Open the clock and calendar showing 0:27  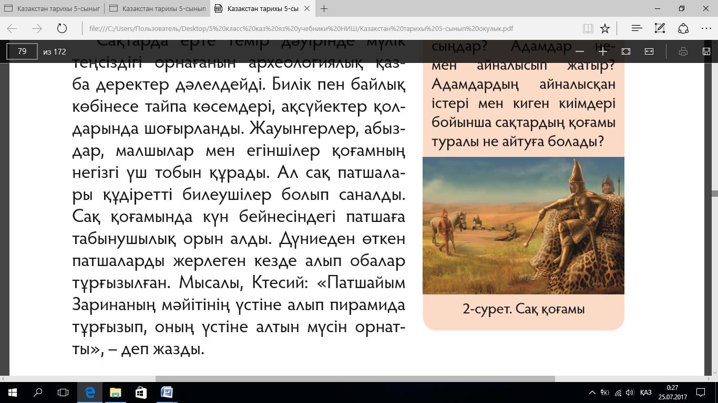click(x=672, y=392)
